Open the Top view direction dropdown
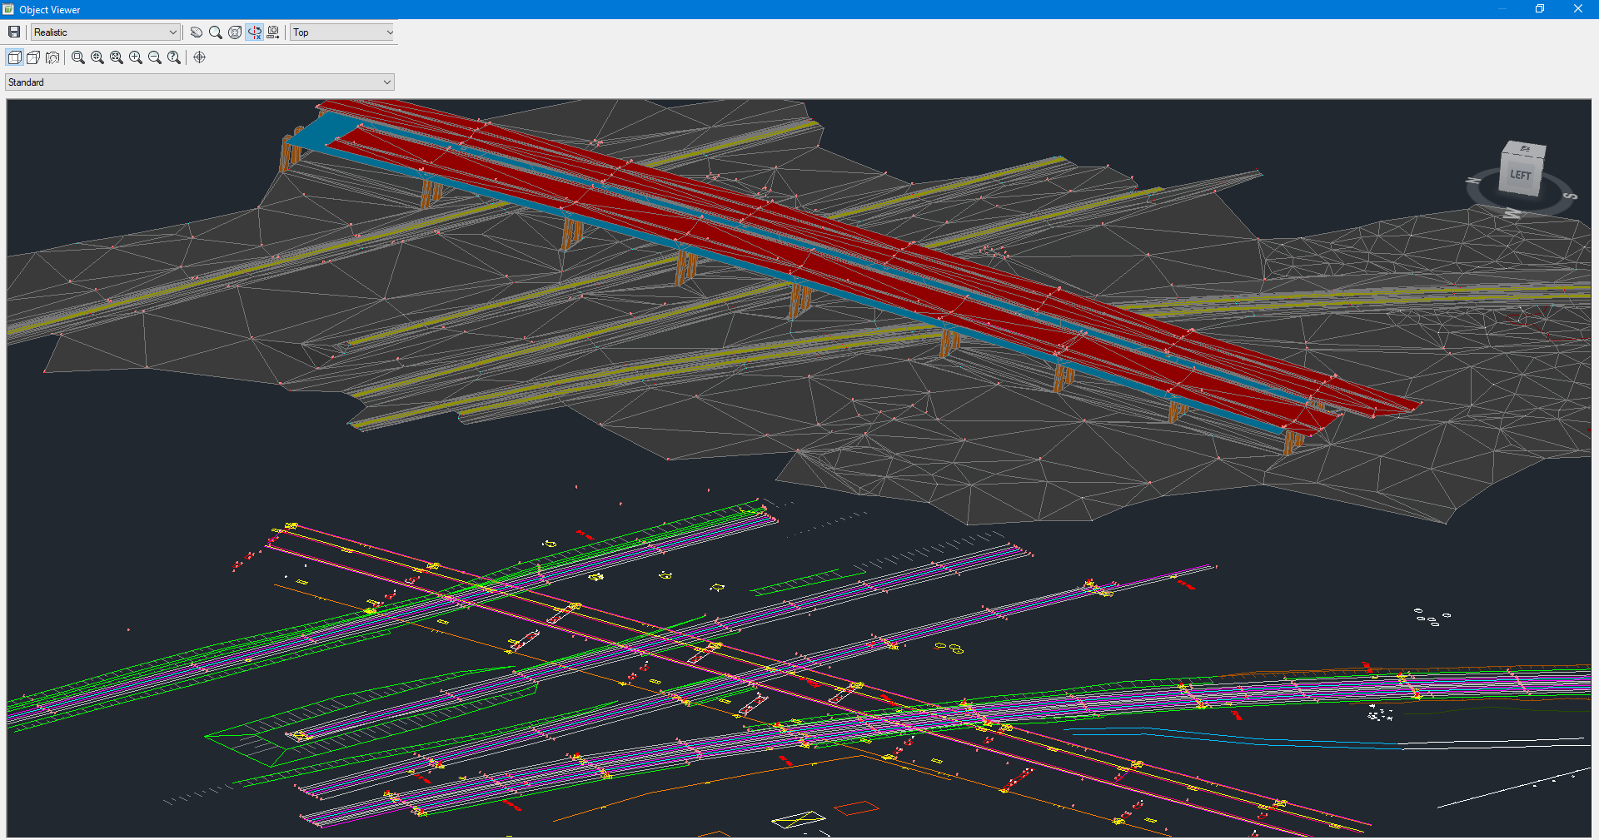This screenshot has height=840, width=1599. tap(342, 32)
